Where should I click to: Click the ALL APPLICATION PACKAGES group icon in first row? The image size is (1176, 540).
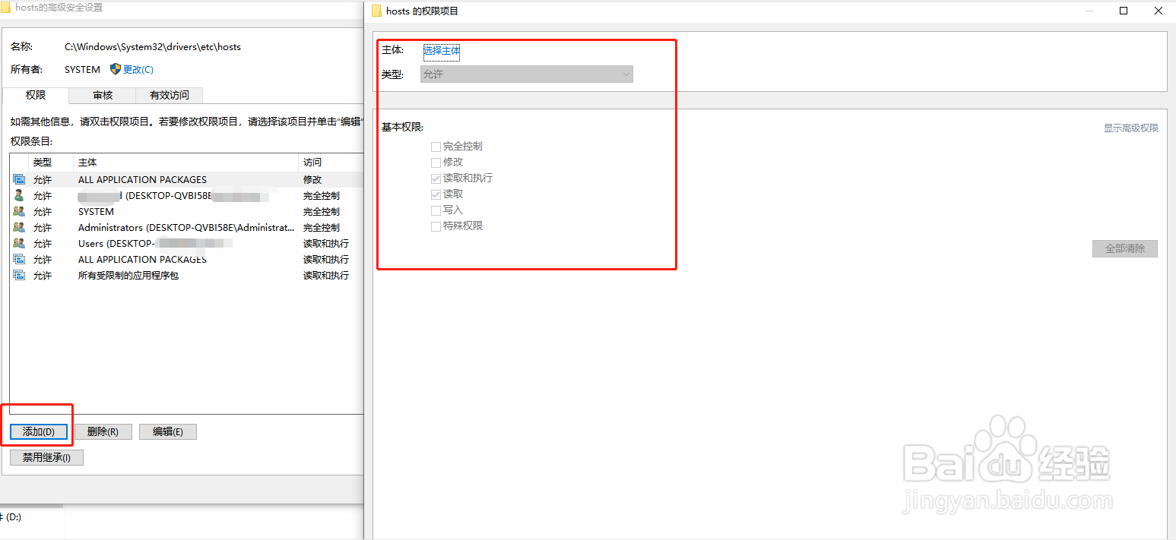(18, 179)
